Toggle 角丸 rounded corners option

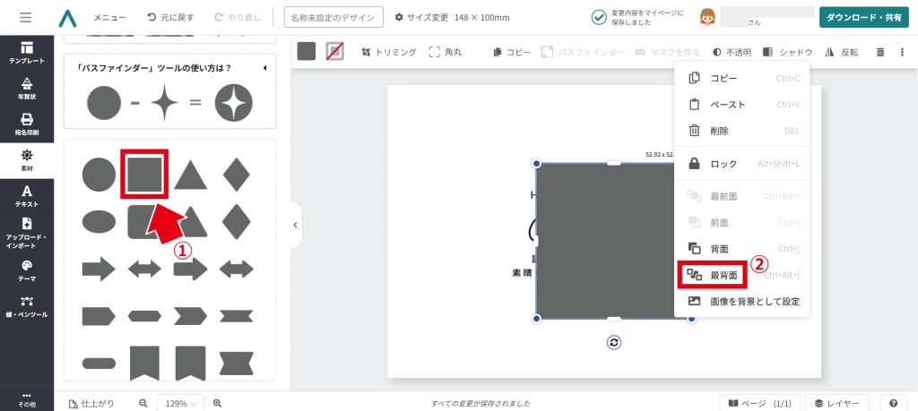point(446,52)
